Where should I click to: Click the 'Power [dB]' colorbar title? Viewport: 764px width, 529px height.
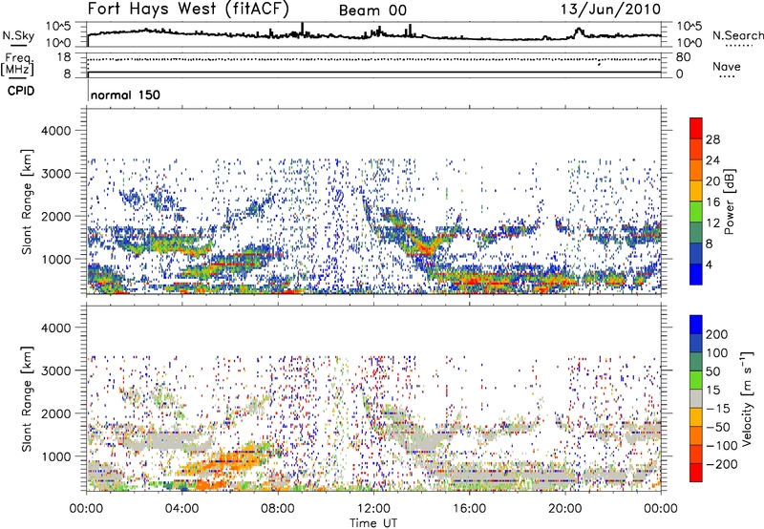730,201
